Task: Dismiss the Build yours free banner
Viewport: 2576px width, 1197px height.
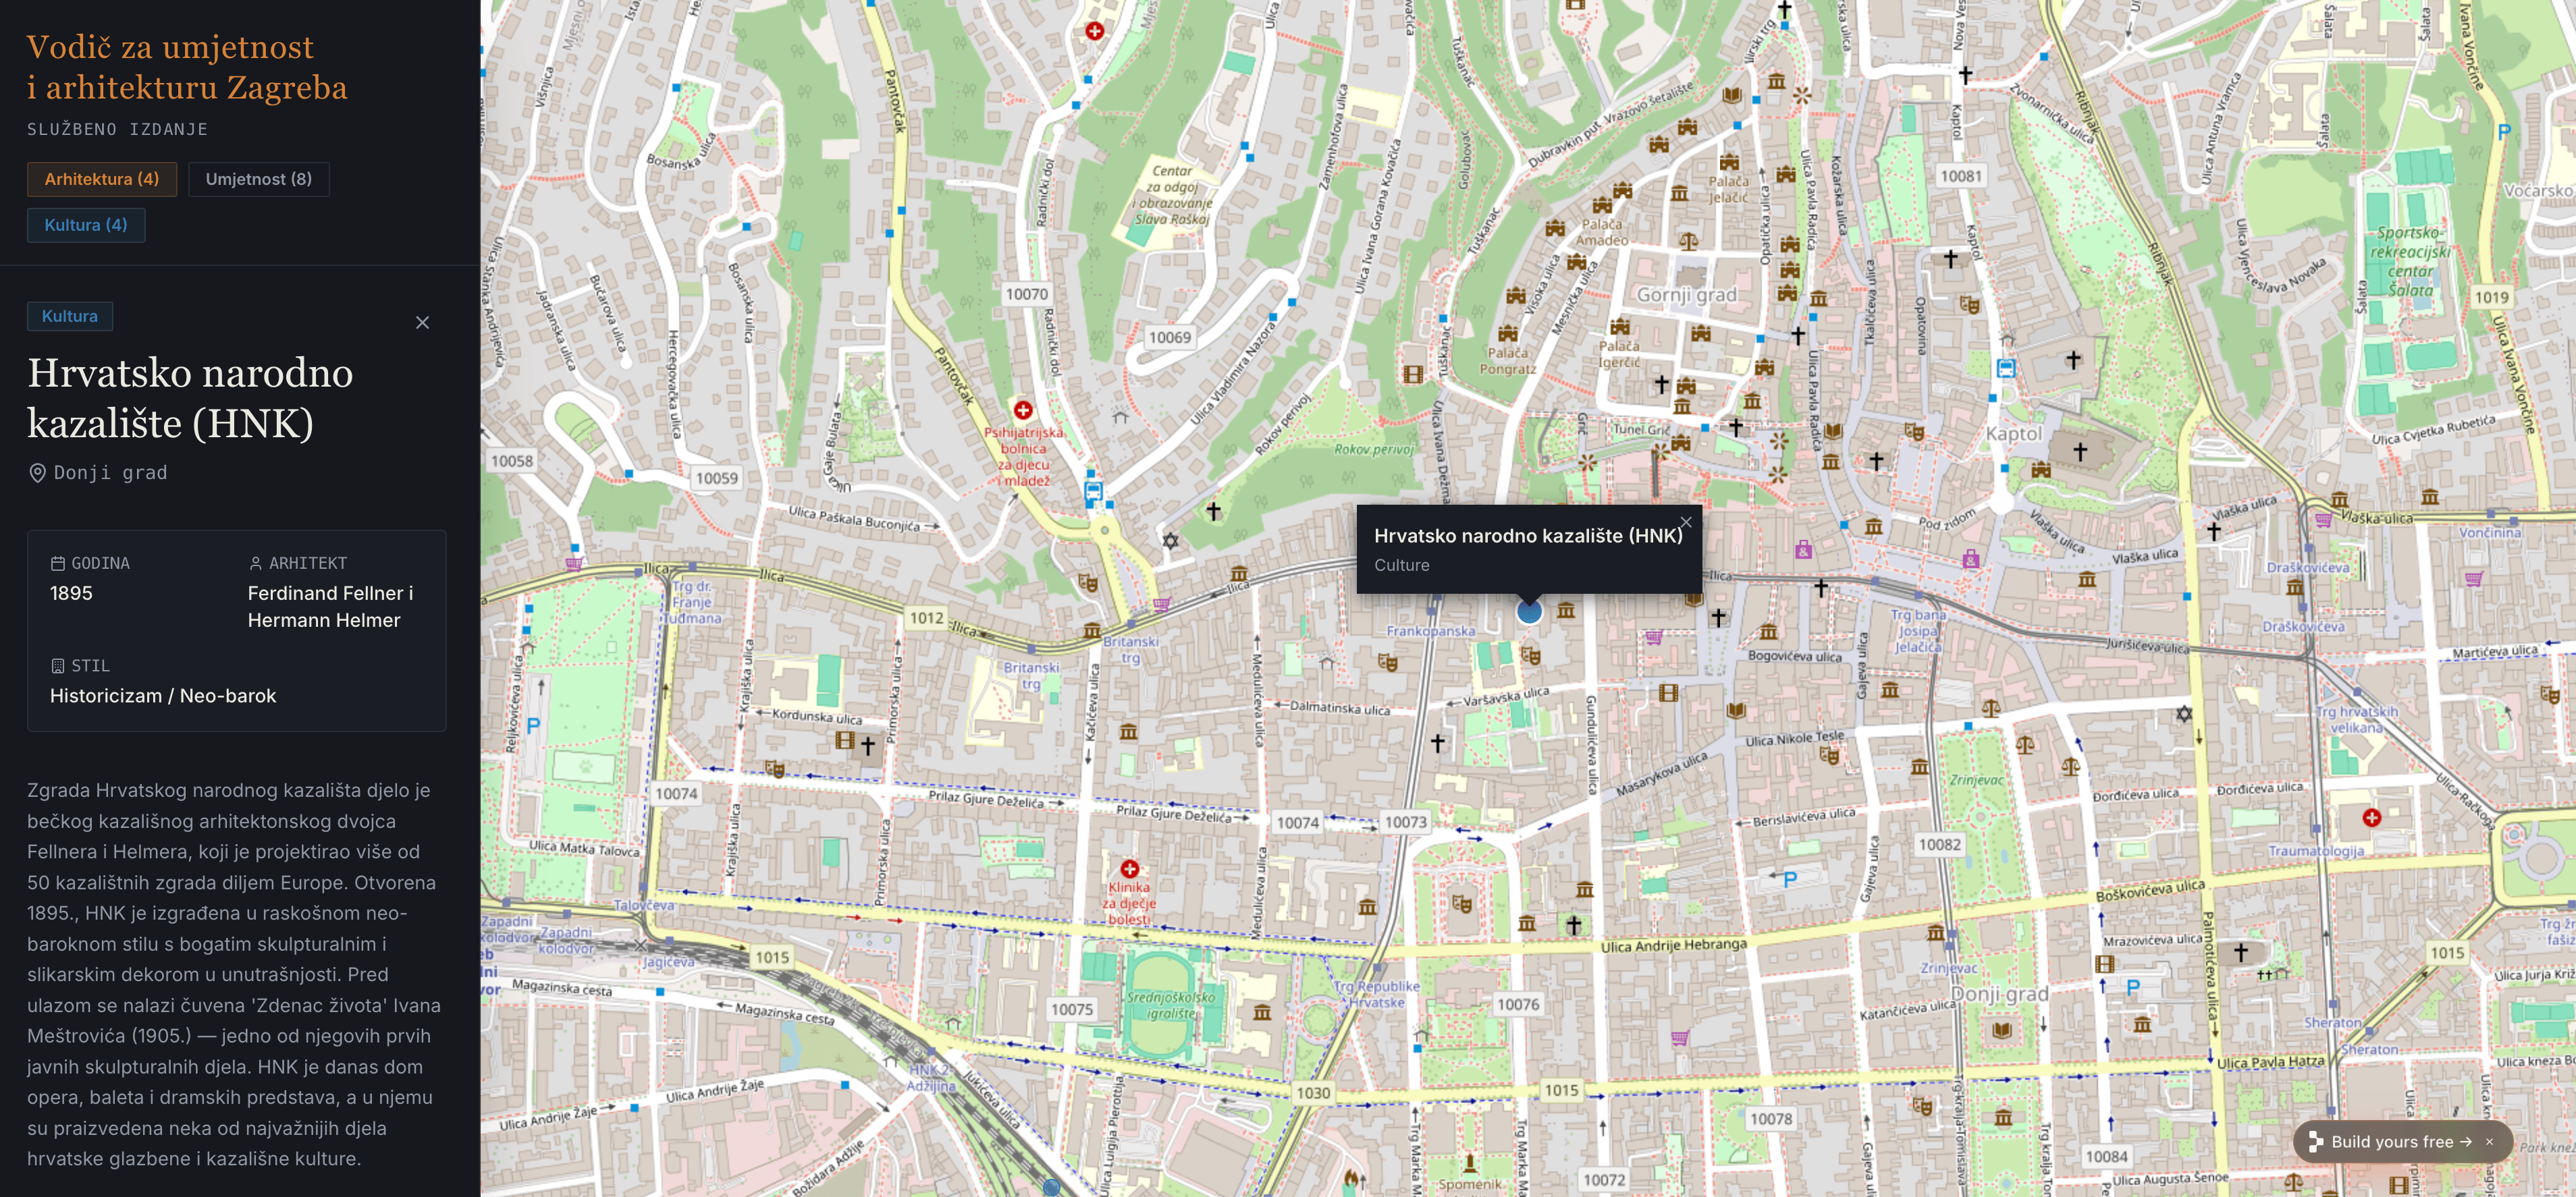Action: pyautogui.click(x=2489, y=1141)
